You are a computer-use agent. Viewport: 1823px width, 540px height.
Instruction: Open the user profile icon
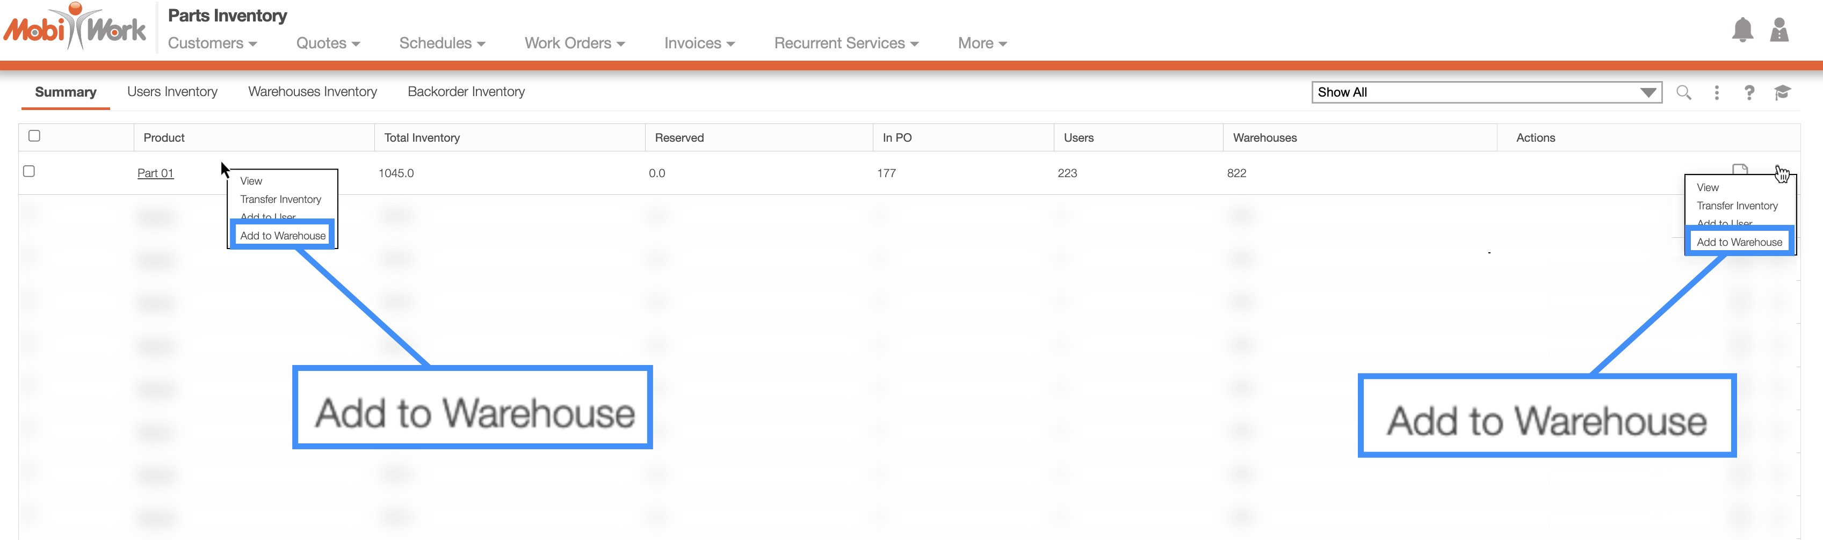point(1778,31)
